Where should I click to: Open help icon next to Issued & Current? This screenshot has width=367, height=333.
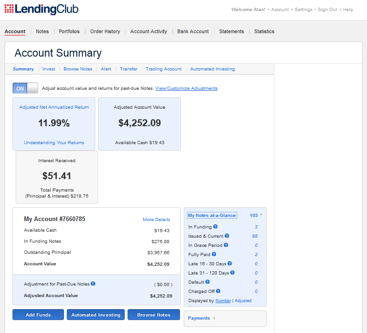(227, 236)
